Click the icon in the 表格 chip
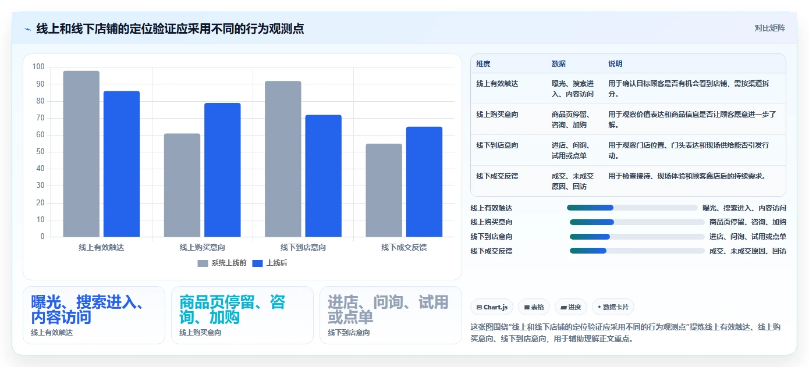 tap(527, 307)
